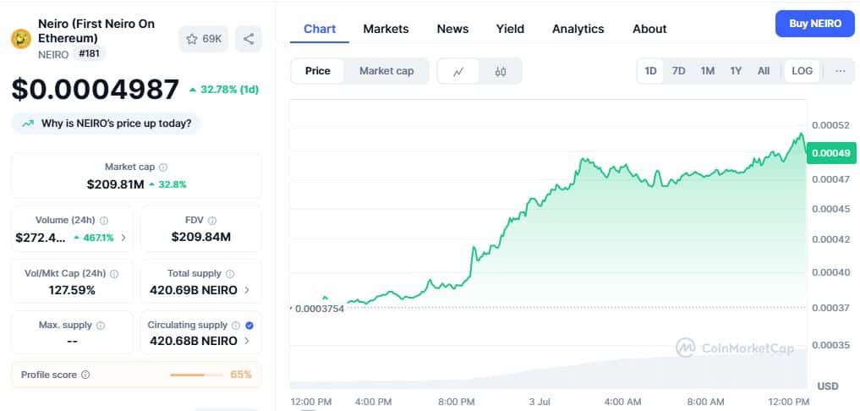
Task: Click the Neiro coin logo icon
Action: coord(21,38)
